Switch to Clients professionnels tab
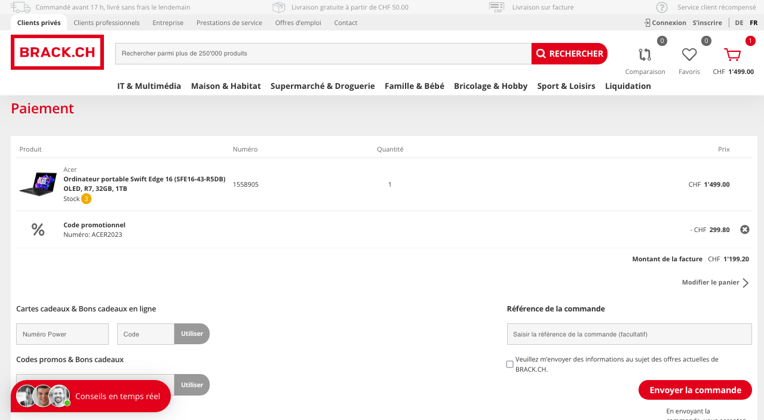This screenshot has width=764, height=420. (x=106, y=23)
